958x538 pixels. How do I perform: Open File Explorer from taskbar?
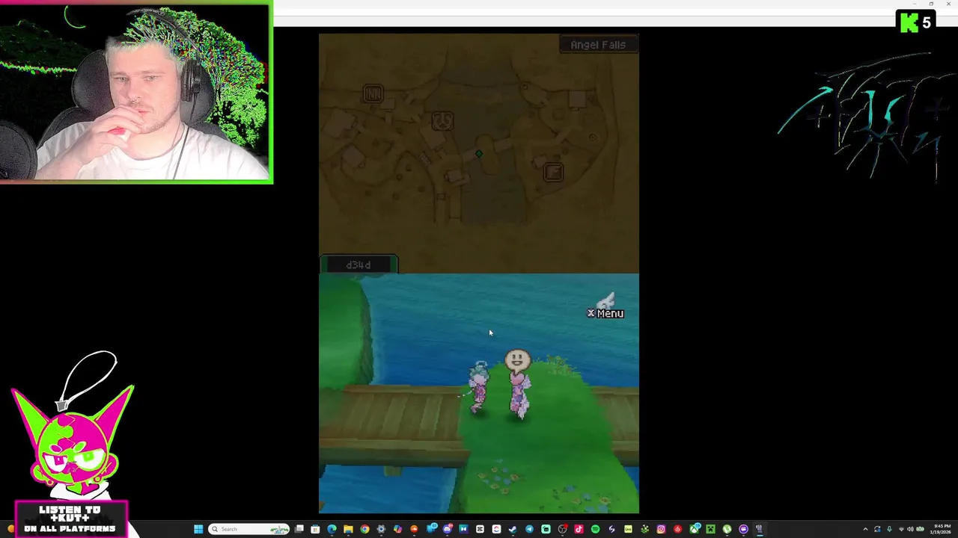348,529
